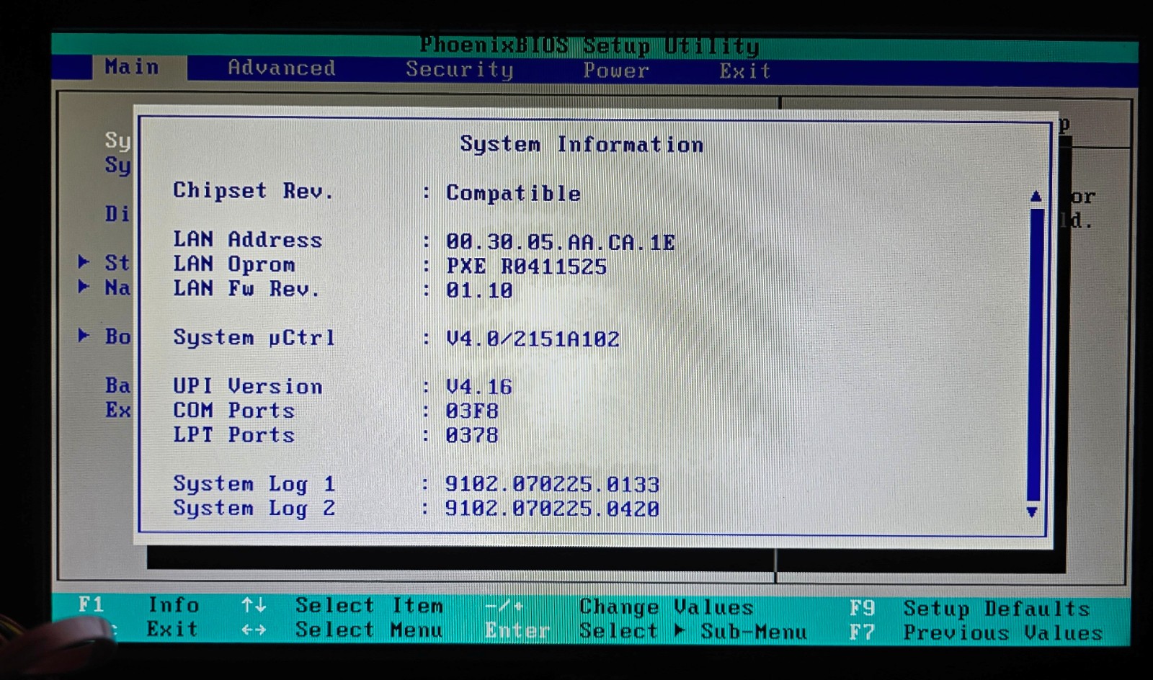
Task: Click the PhoenixBIOS Setup Utility title
Action: (589, 45)
